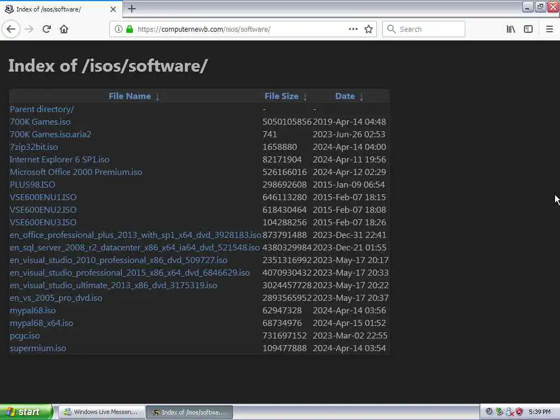
Task: Click the forward navigation arrow
Action: tap(29, 29)
